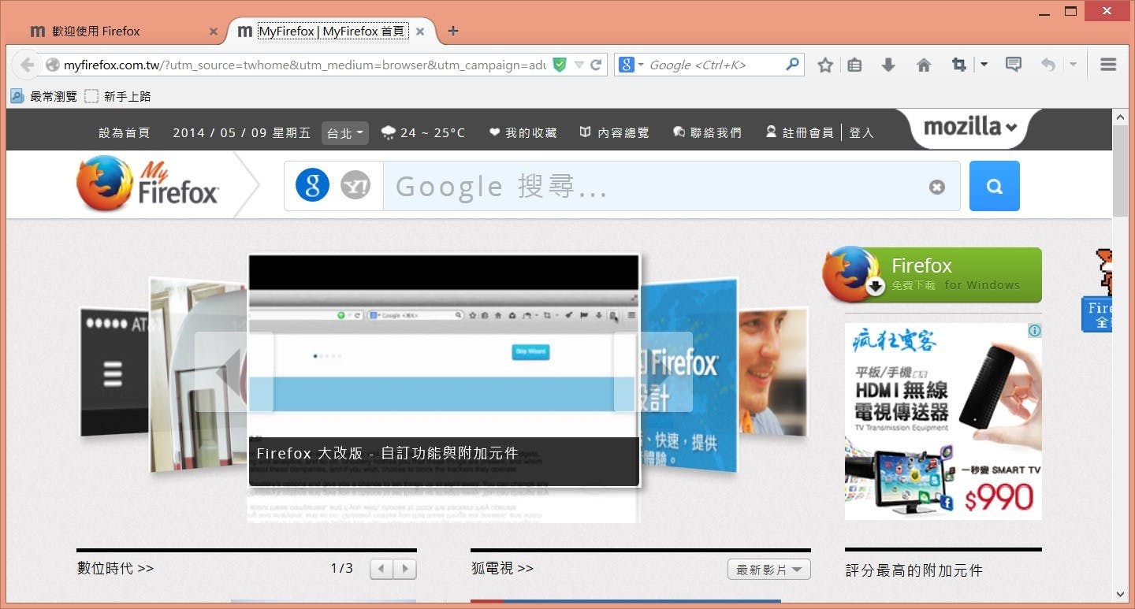The width and height of the screenshot is (1135, 609).
Task: Go to next 數位時代 page arrow
Action: 405,569
